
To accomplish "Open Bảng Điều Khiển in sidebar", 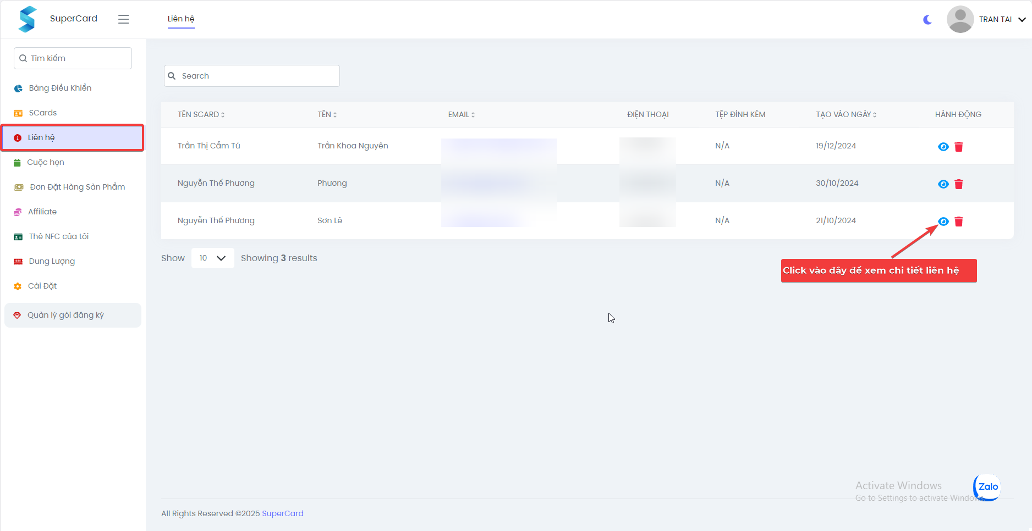I will click(60, 88).
